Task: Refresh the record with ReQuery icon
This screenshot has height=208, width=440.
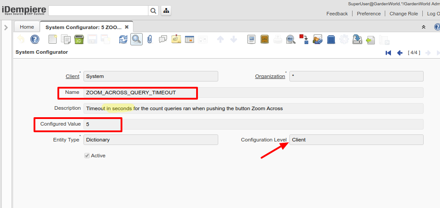Action: [123, 40]
